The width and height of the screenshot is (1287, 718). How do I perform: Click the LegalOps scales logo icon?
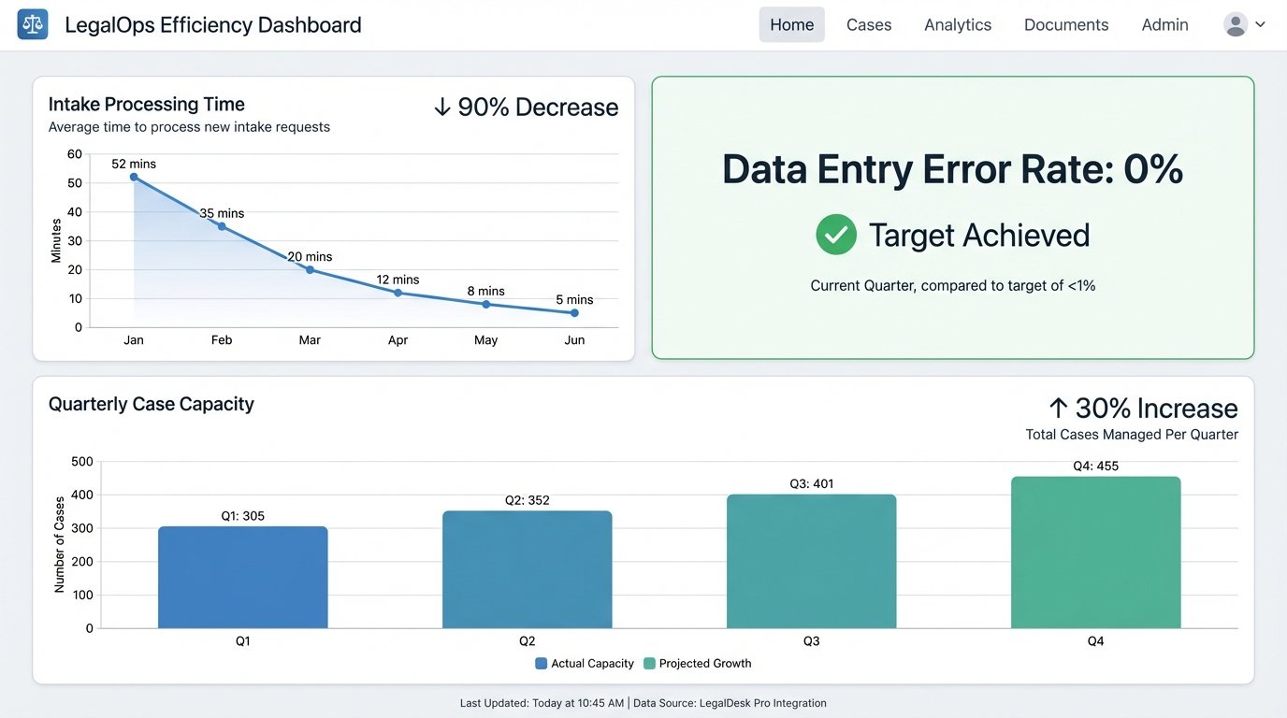click(x=32, y=23)
